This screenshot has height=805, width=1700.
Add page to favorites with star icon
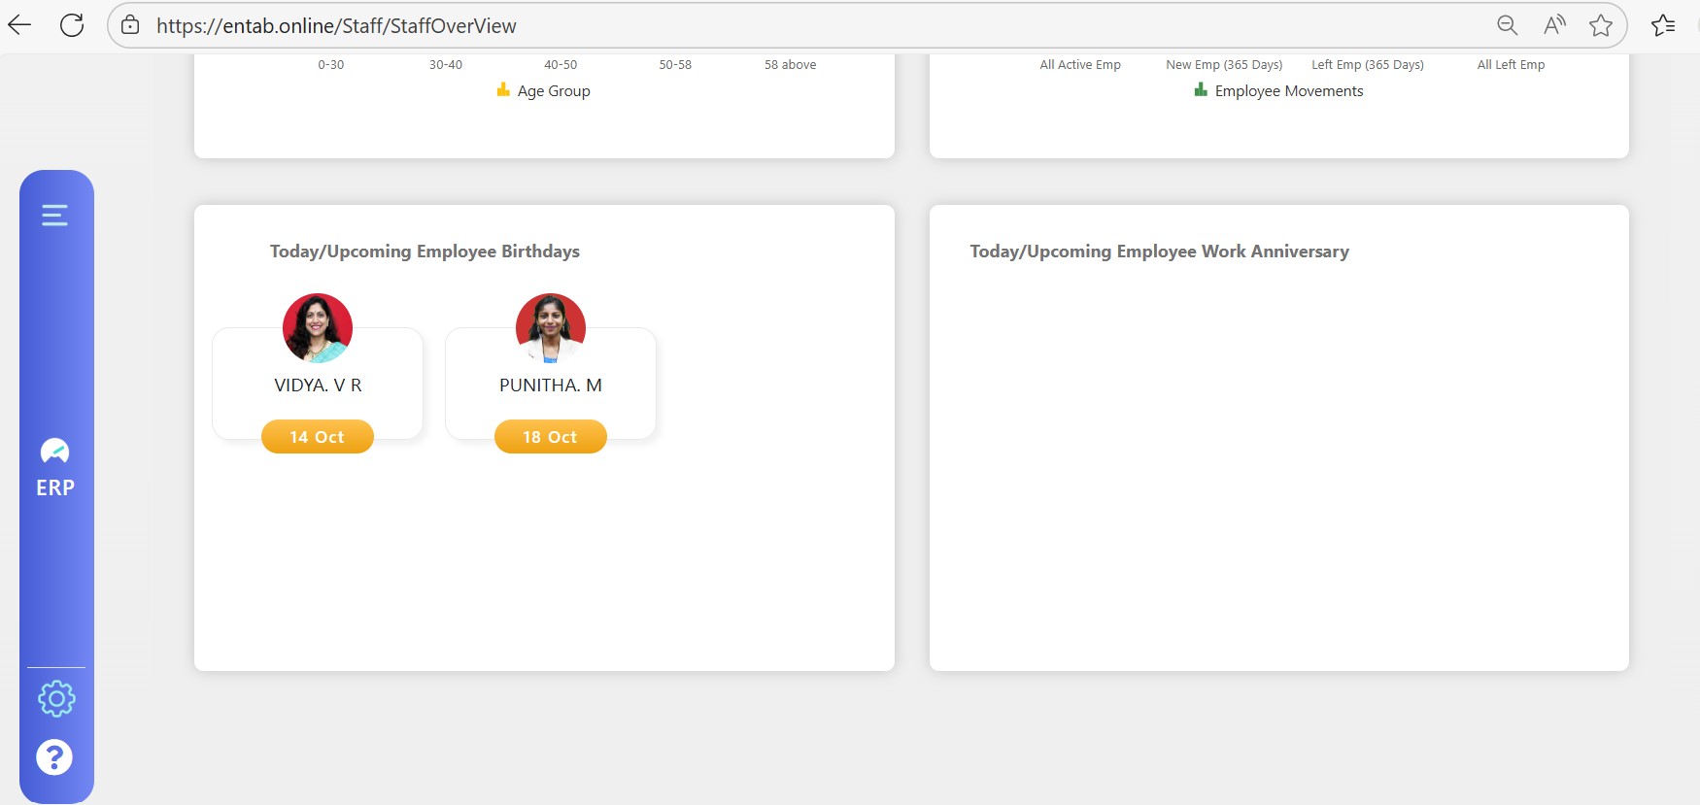[1601, 25]
